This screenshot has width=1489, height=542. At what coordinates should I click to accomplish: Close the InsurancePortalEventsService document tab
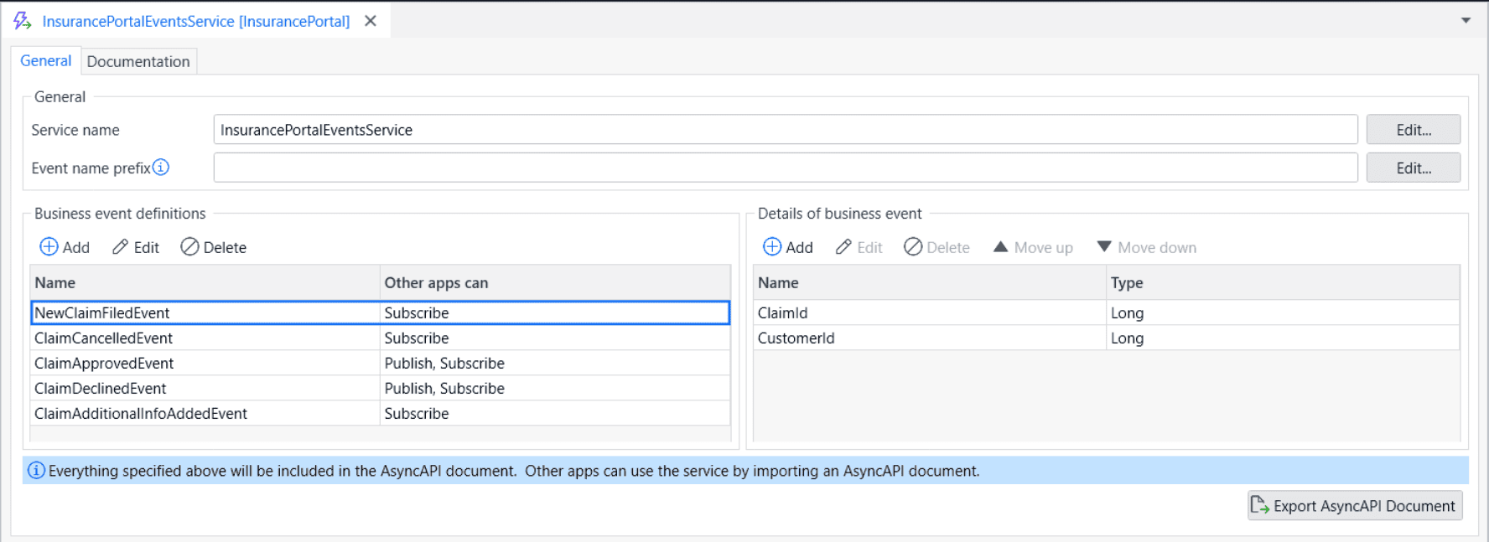pyautogui.click(x=371, y=21)
